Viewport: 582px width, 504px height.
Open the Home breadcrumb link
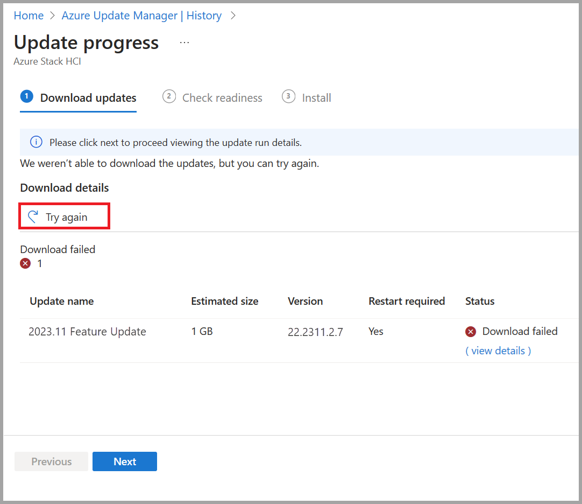point(29,16)
